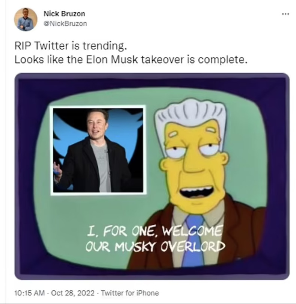
Task: Click the cartoon anchor's open mouth
Action: pos(195,192)
